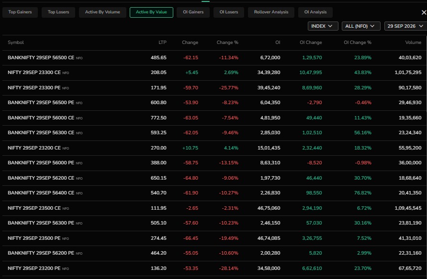This screenshot has height=279, width=427.
Task: Click LTP value 485.65
Action: pos(158,58)
